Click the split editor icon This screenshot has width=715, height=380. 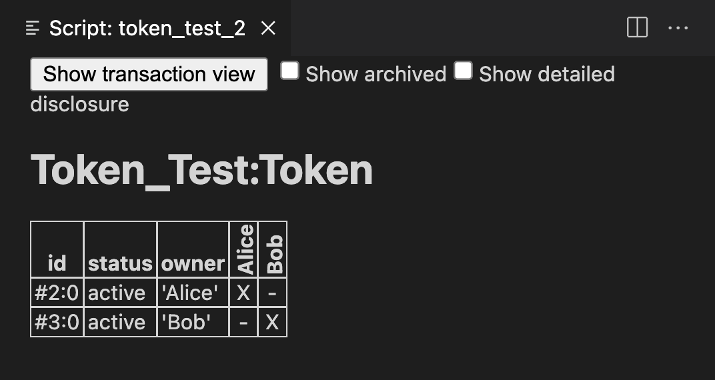point(637,28)
